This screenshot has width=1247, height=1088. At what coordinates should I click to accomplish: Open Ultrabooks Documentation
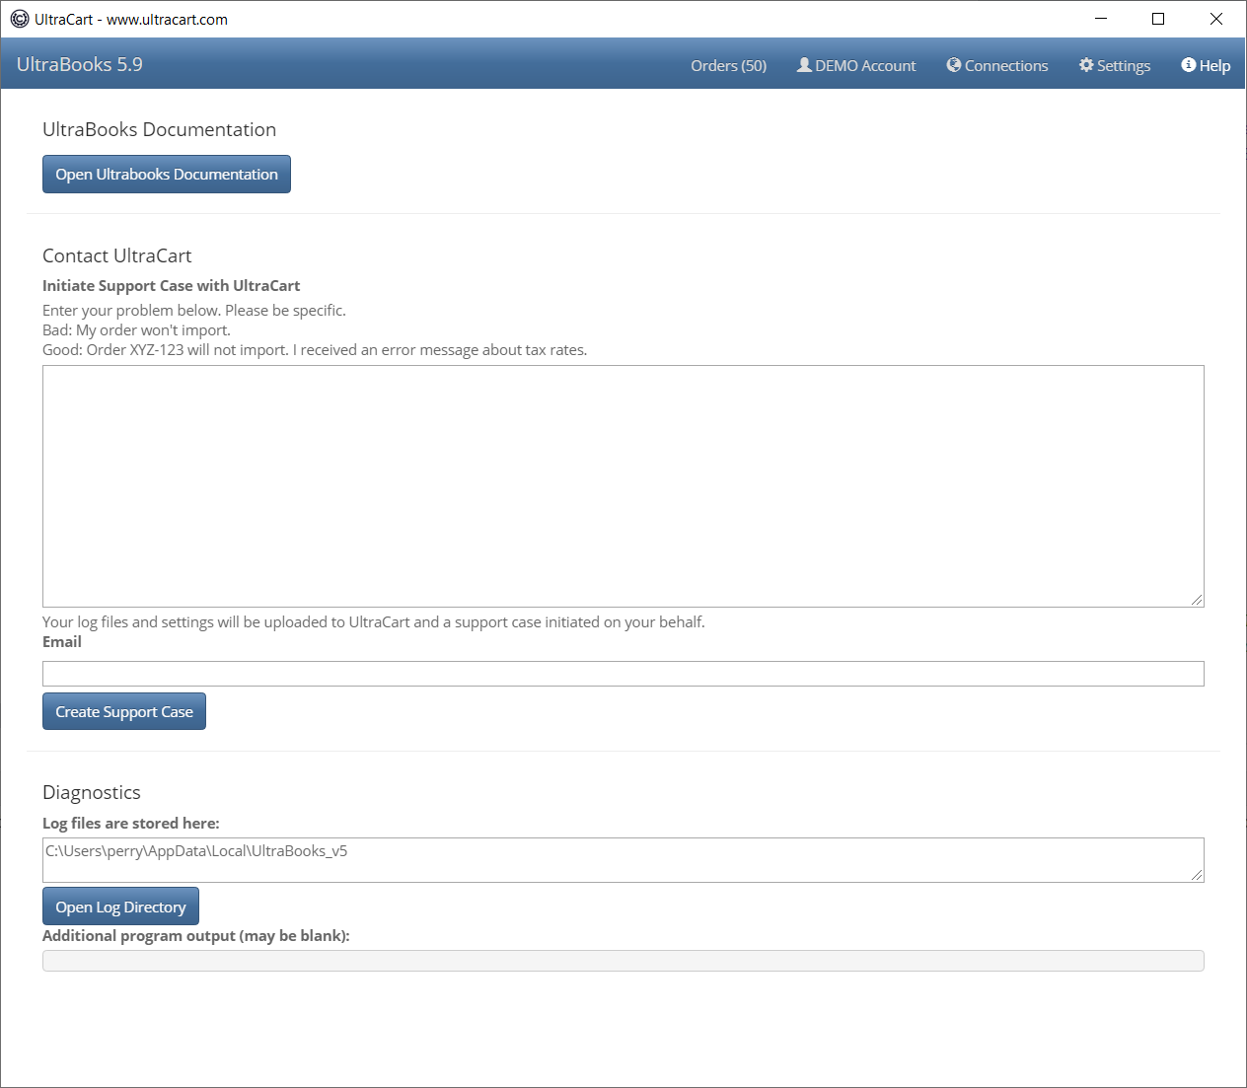coord(167,174)
